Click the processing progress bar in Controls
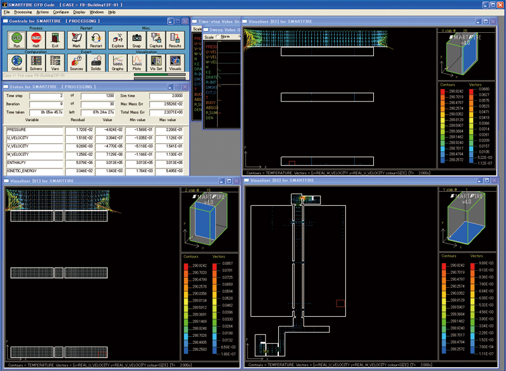The image size is (506, 371). [160, 76]
